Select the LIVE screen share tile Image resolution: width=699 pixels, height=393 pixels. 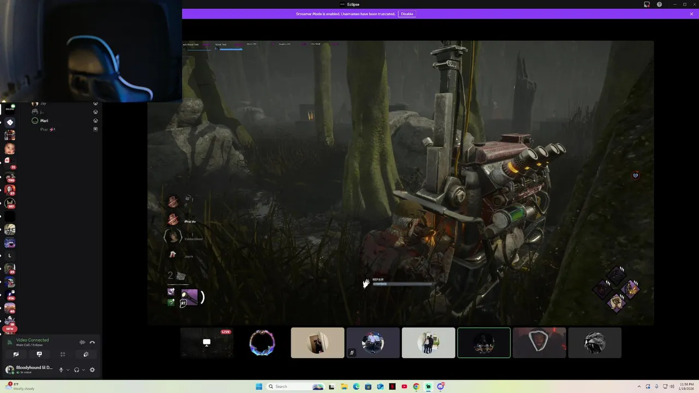[207, 343]
